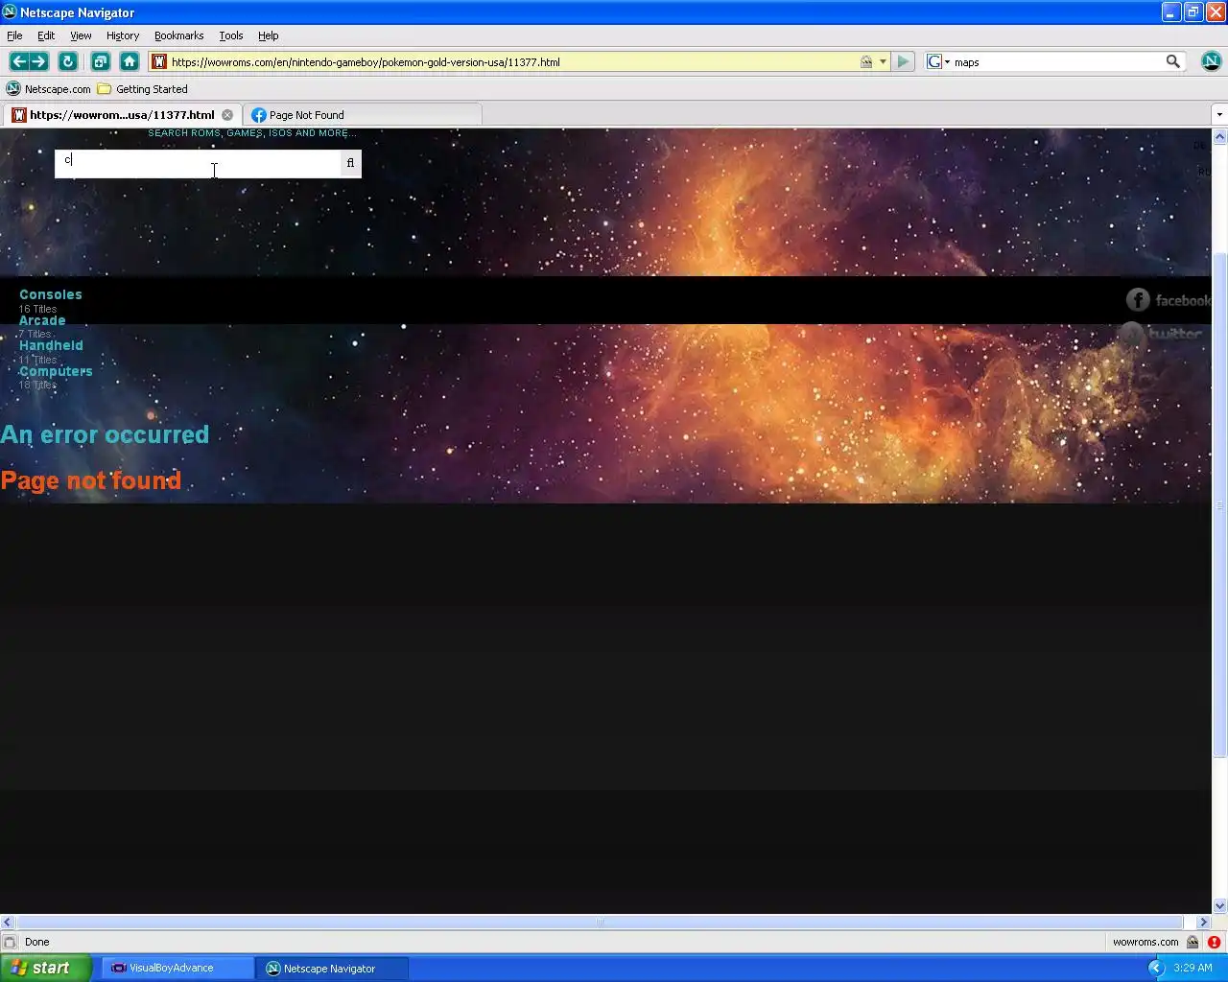Open the Help menu
The image size is (1228, 982).
click(268, 35)
